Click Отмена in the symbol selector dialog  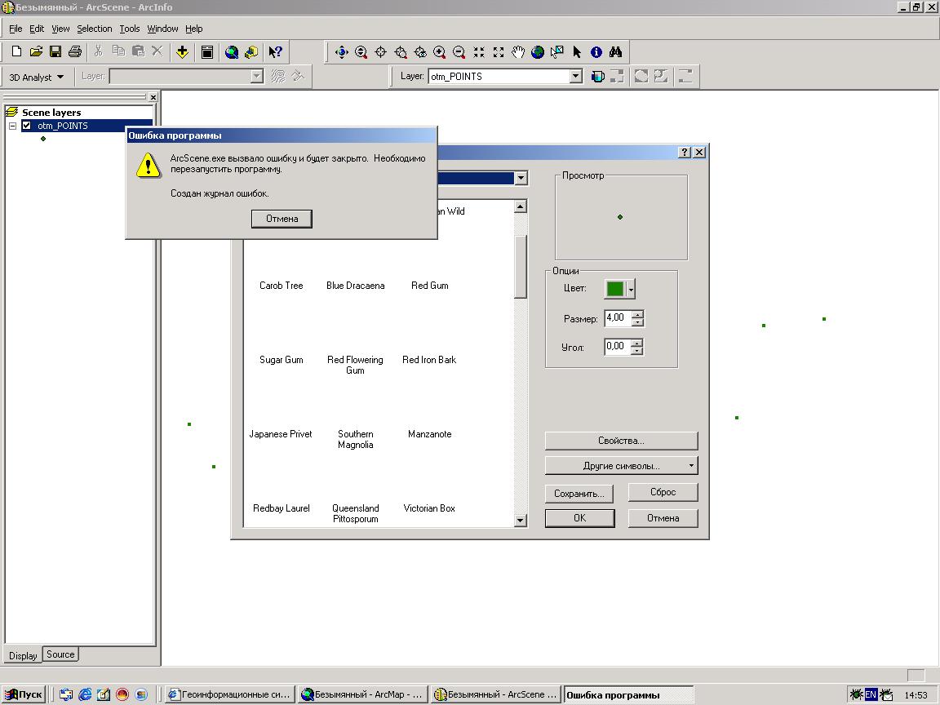click(663, 518)
